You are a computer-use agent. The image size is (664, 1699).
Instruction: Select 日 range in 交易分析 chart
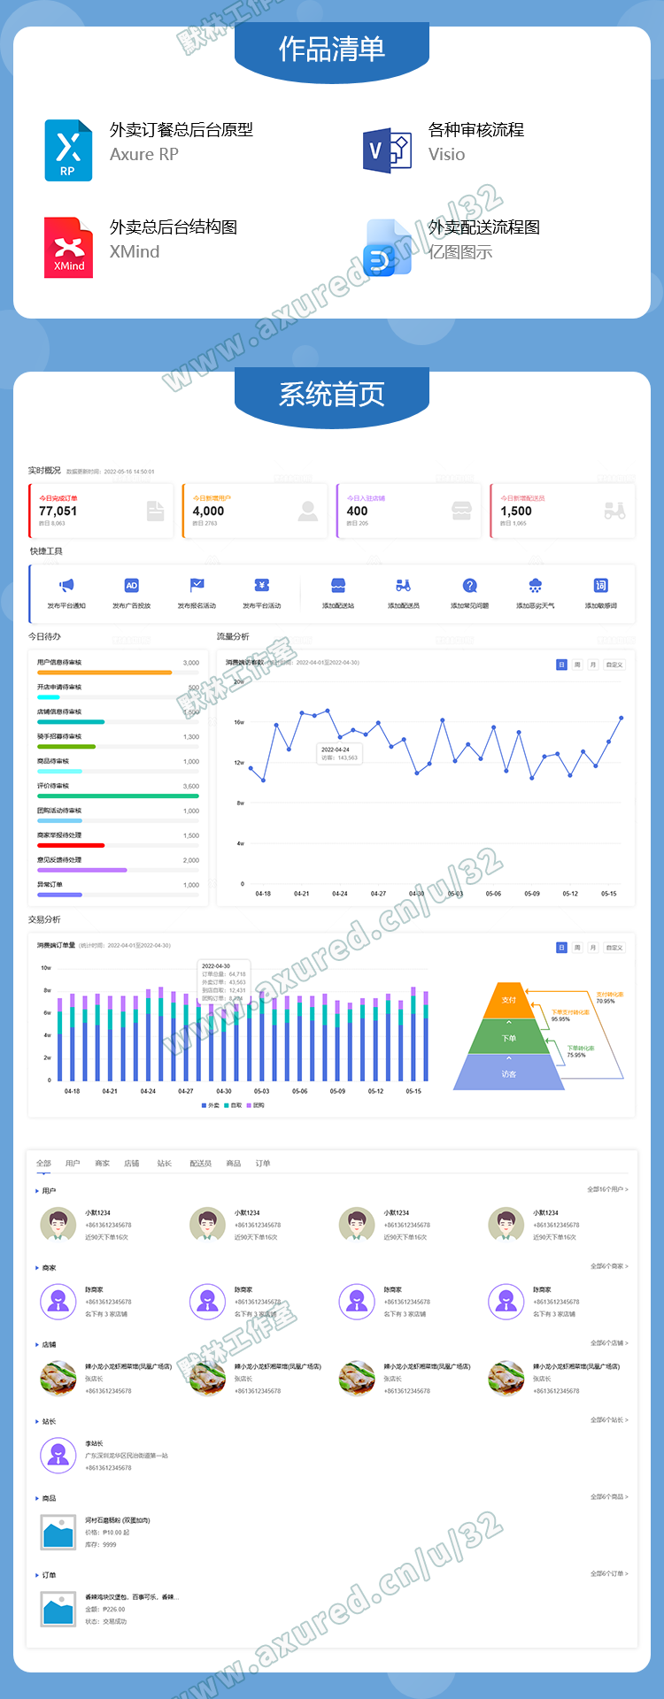[561, 948]
